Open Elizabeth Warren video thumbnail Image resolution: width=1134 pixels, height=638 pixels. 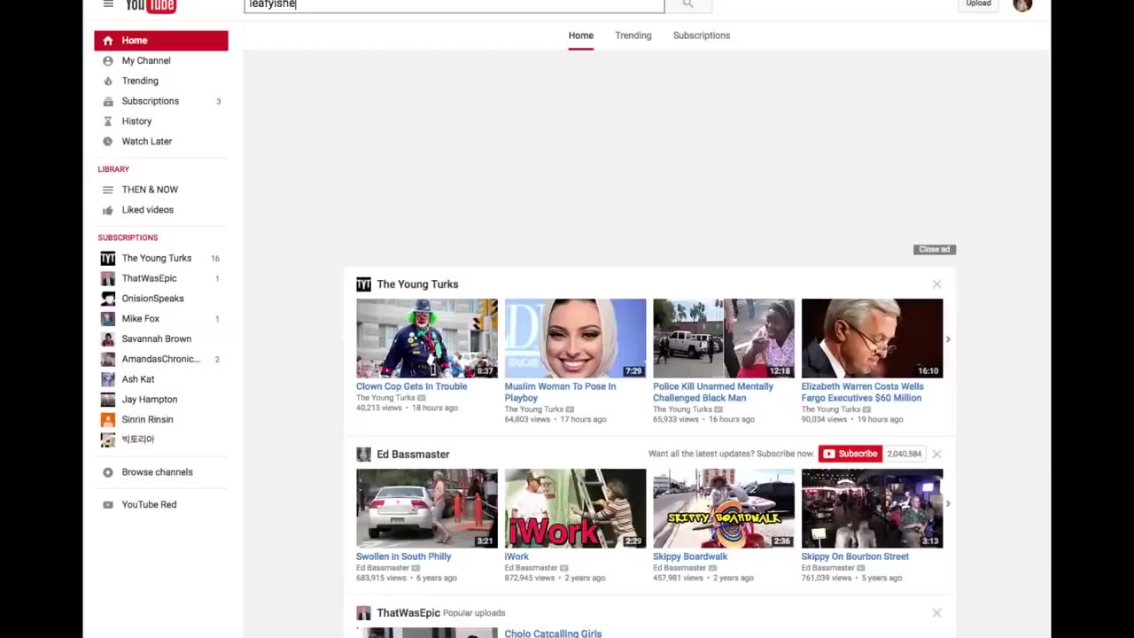coord(873,338)
